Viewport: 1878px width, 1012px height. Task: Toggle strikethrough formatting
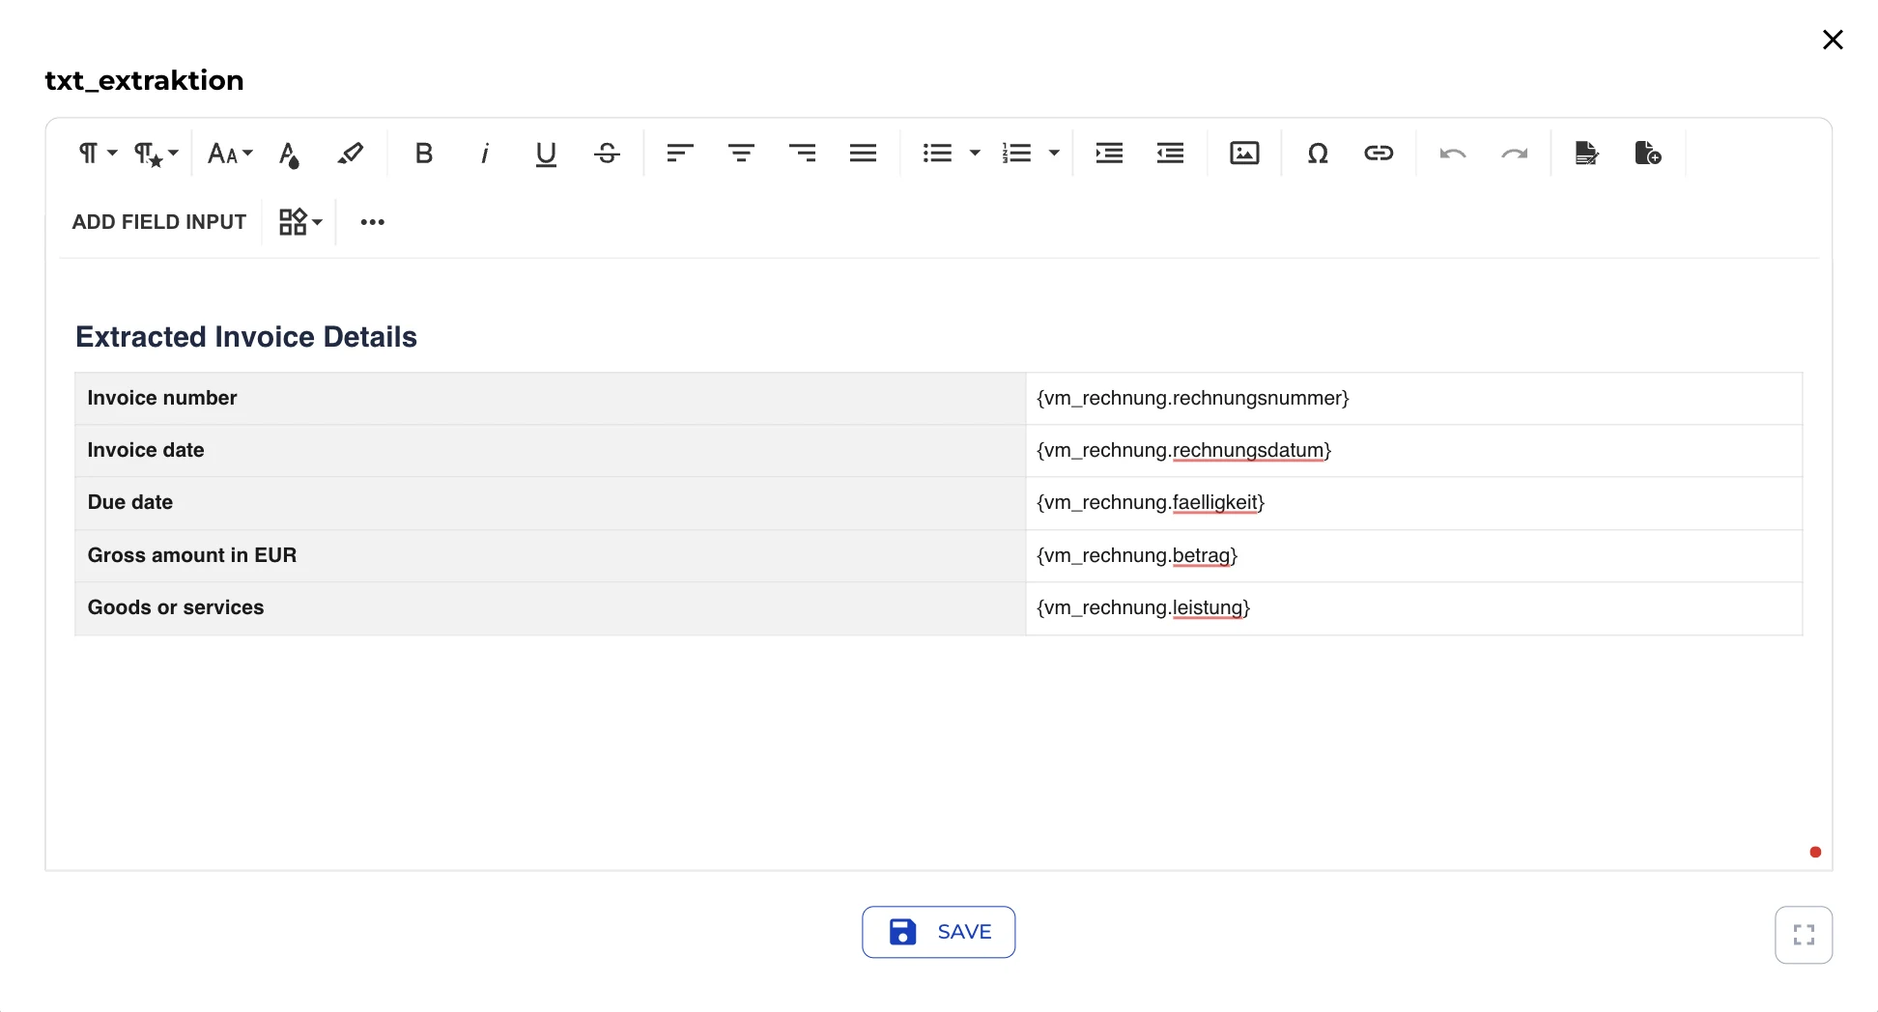click(x=607, y=154)
